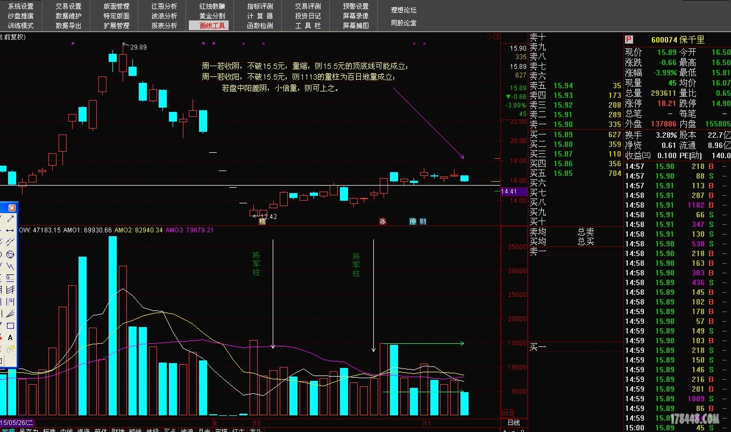Image resolution: width=731 pixels, height=432 pixels.
Task: Open 函数检测 menu item
Action: click(x=260, y=25)
